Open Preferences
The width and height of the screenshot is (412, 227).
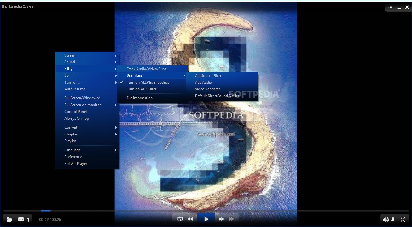pyautogui.click(x=87, y=157)
